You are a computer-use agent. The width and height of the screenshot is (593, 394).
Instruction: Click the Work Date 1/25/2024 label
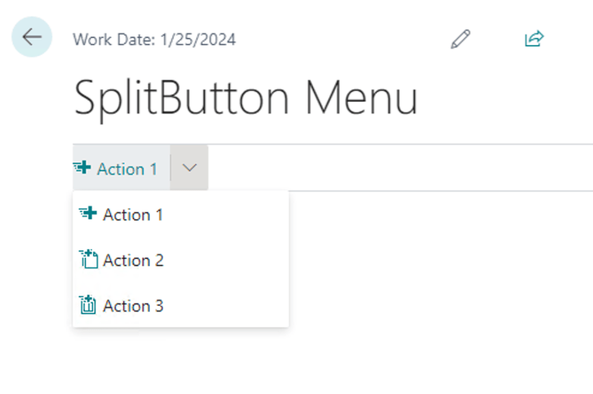click(x=155, y=39)
